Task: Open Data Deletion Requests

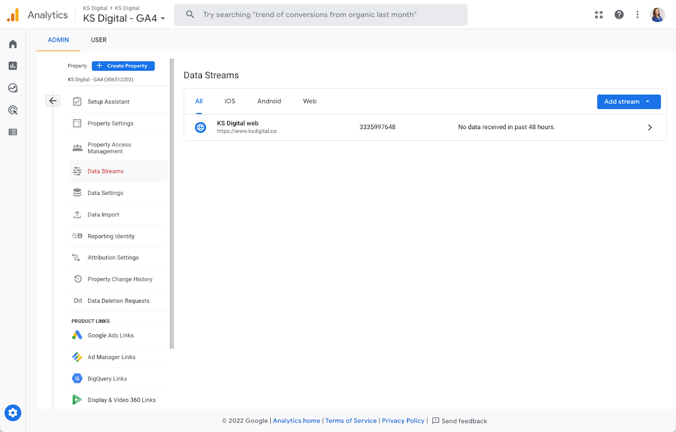Action: pyautogui.click(x=118, y=301)
